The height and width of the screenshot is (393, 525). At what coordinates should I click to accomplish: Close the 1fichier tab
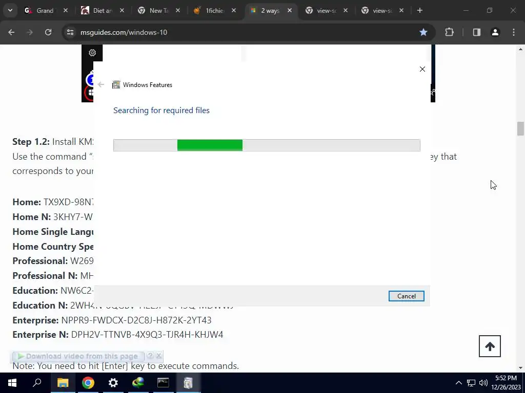tap(234, 11)
